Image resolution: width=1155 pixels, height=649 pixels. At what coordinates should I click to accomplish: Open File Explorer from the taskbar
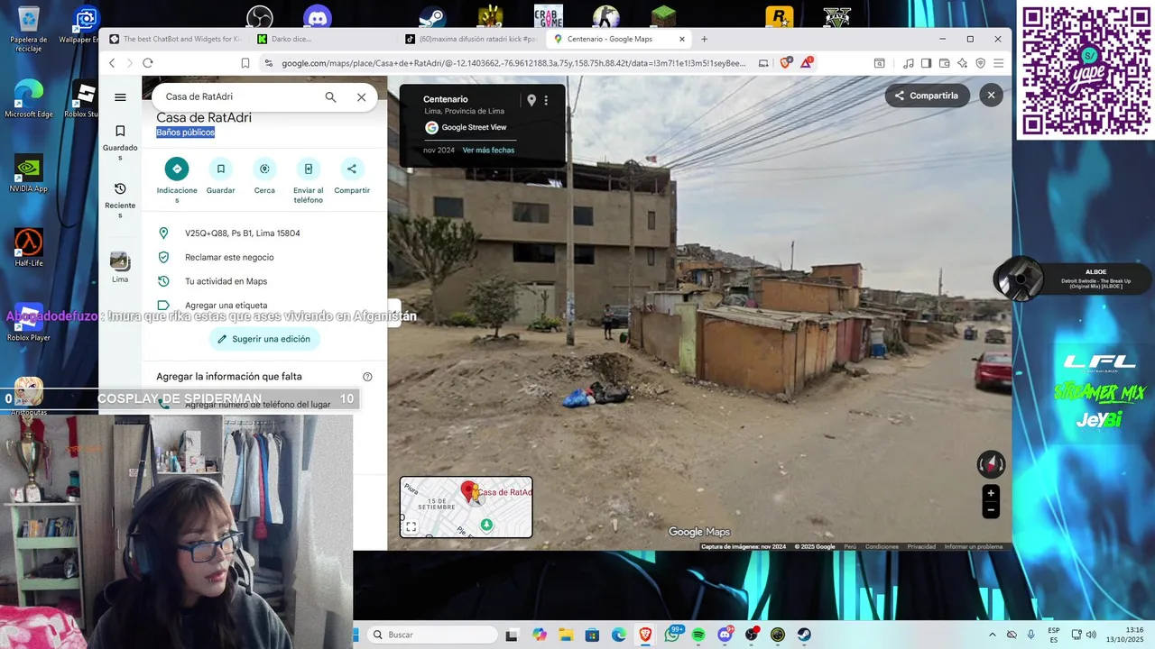point(566,635)
